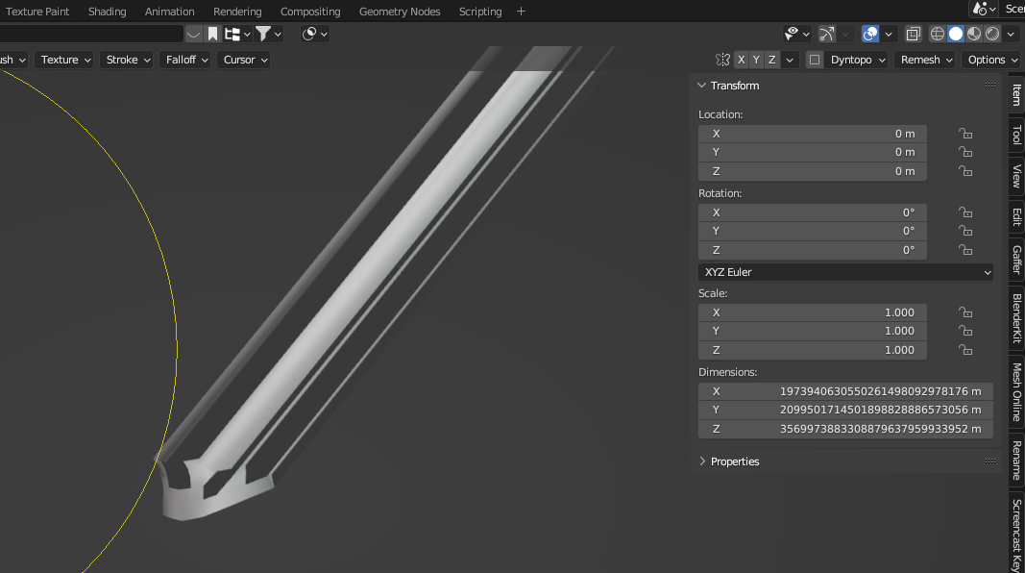Image resolution: width=1025 pixels, height=573 pixels.
Task: Switch to the Rendering workspace tab
Action: point(237,12)
